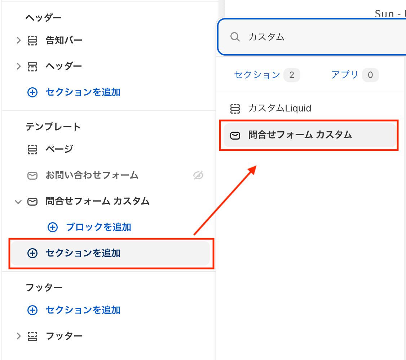406x360 pixels.
Task: Switch to the アプリ tab
Action: point(345,75)
